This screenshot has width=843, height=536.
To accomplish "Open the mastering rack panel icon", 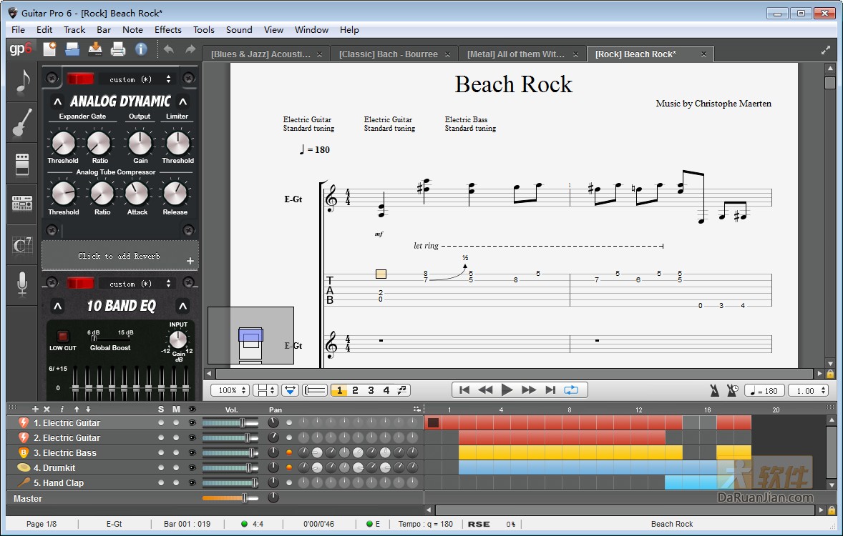I will click(x=22, y=204).
